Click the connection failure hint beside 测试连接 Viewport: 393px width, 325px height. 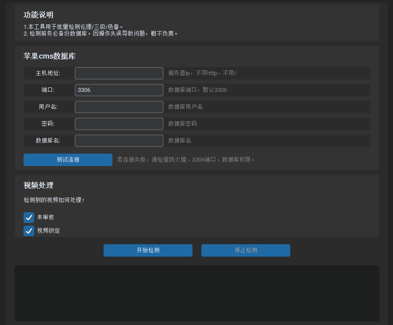tap(186, 160)
